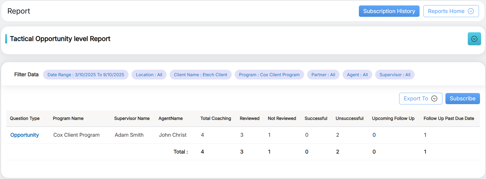Select the Date Range filter chip
Viewport: 486px width, 179px height.
pyautogui.click(x=86, y=75)
